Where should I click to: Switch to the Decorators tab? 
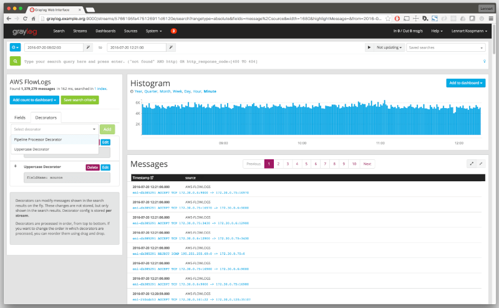pyautogui.click(x=46, y=117)
